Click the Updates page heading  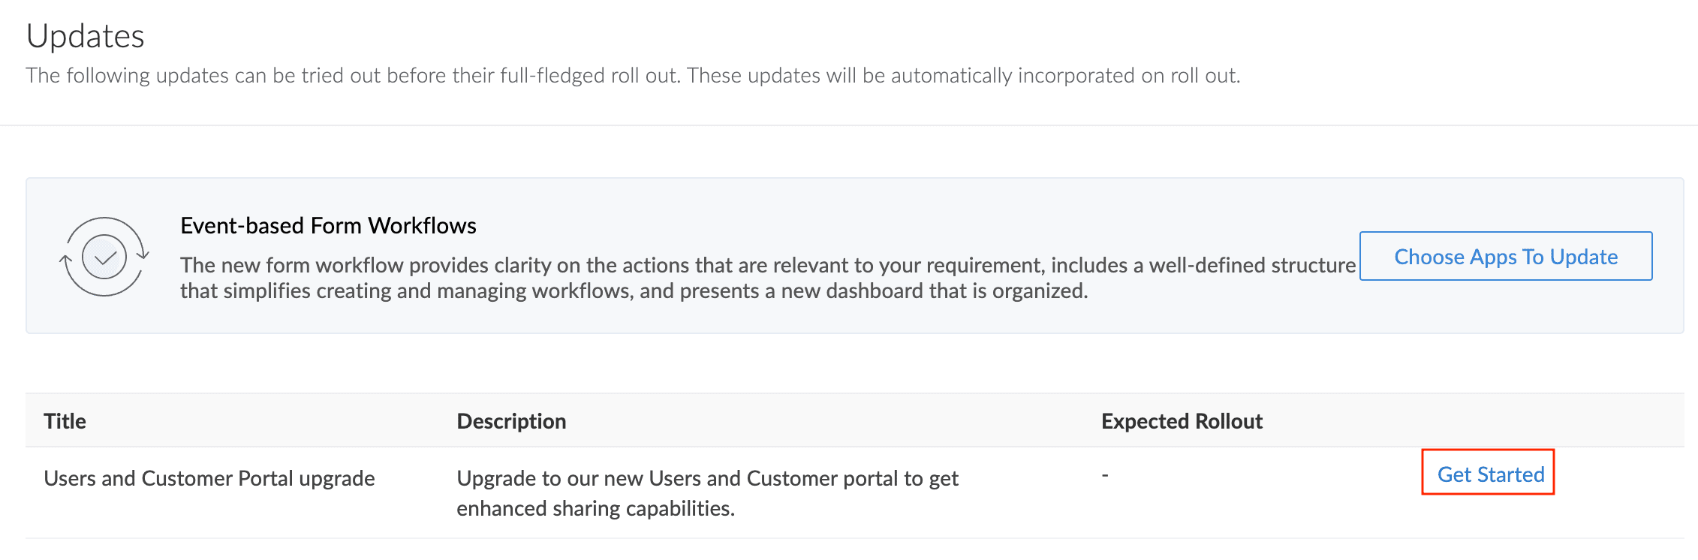click(85, 36)
